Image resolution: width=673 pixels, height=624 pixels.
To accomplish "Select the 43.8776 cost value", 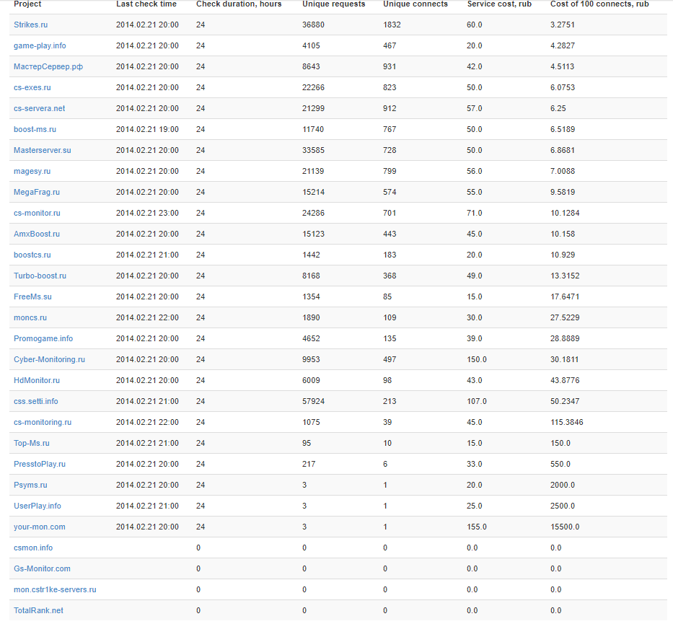I will tap(565, 381).
